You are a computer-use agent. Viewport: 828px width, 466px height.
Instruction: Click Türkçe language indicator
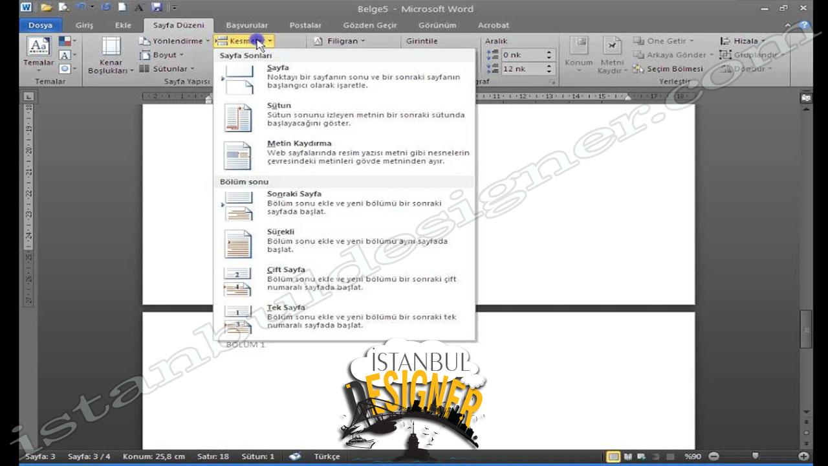coord(327,456)
